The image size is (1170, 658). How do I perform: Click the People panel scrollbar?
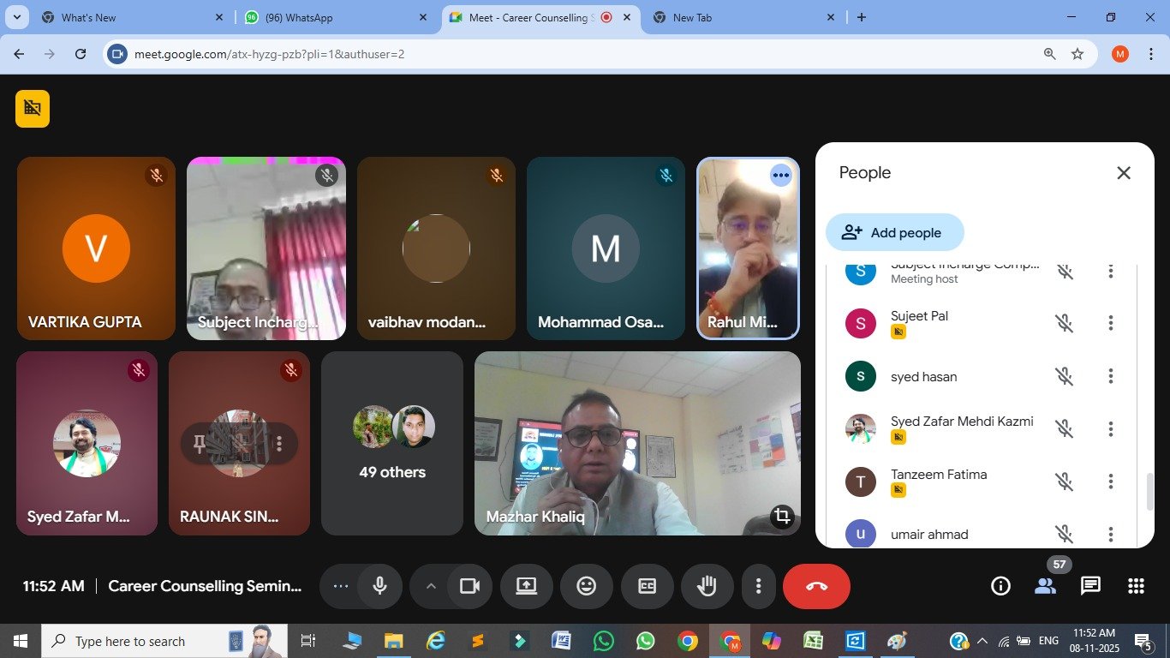pos(1150,491)
